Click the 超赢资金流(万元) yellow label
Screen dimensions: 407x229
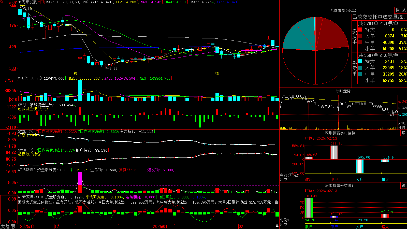tap(33, 109)
